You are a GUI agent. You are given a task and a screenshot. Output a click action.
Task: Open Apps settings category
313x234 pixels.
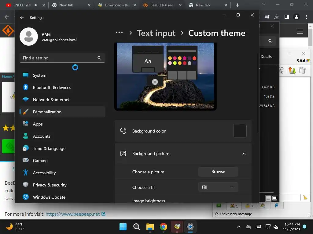click(x=62, y=124)
